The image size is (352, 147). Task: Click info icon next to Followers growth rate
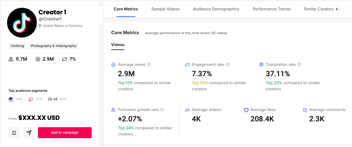tap(162, 110)
